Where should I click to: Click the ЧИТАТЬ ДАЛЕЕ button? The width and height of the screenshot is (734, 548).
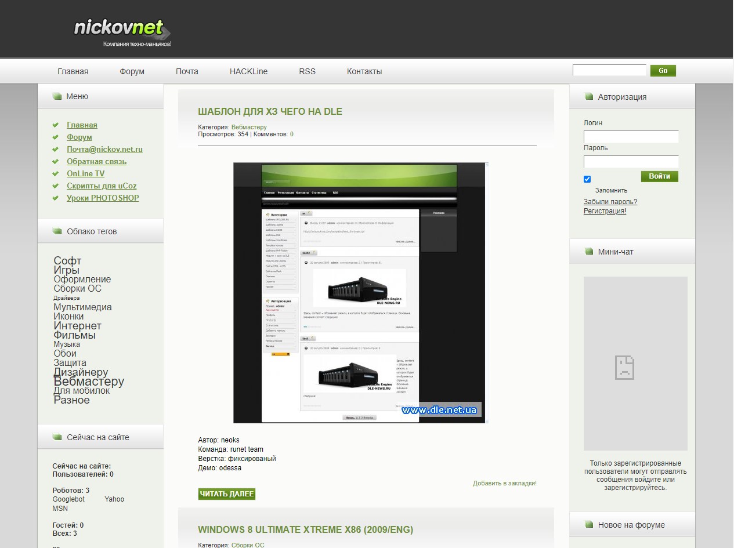tap(226, 494)
